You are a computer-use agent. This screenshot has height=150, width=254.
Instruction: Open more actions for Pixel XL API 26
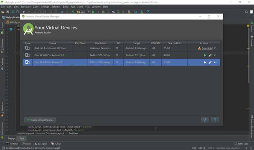[215, 62]
